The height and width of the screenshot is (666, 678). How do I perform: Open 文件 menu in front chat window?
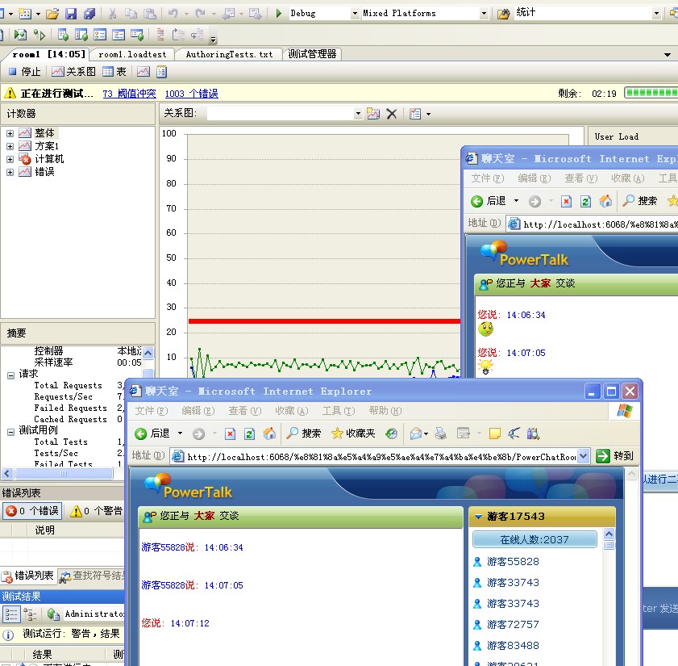[151, 411]
